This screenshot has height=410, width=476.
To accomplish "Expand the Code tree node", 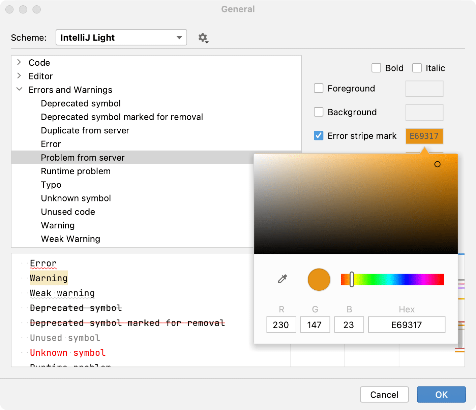I will [x=19, y=62].
